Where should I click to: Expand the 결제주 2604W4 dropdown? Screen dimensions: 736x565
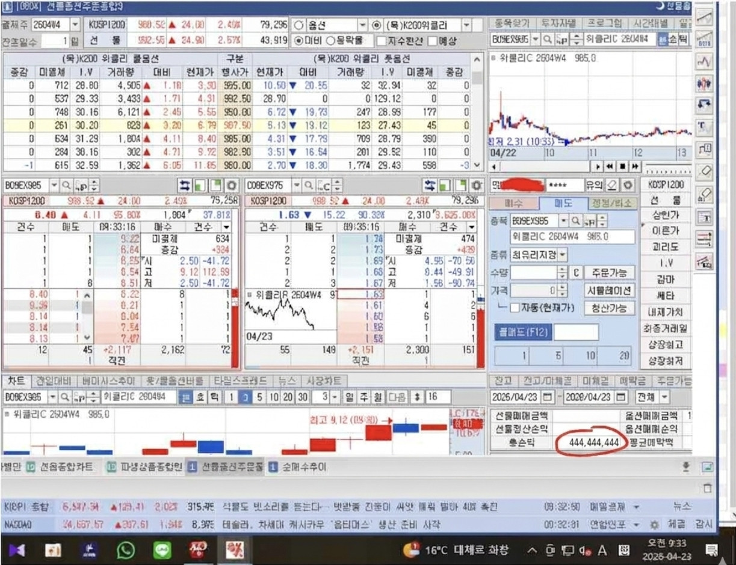[75, 25]
